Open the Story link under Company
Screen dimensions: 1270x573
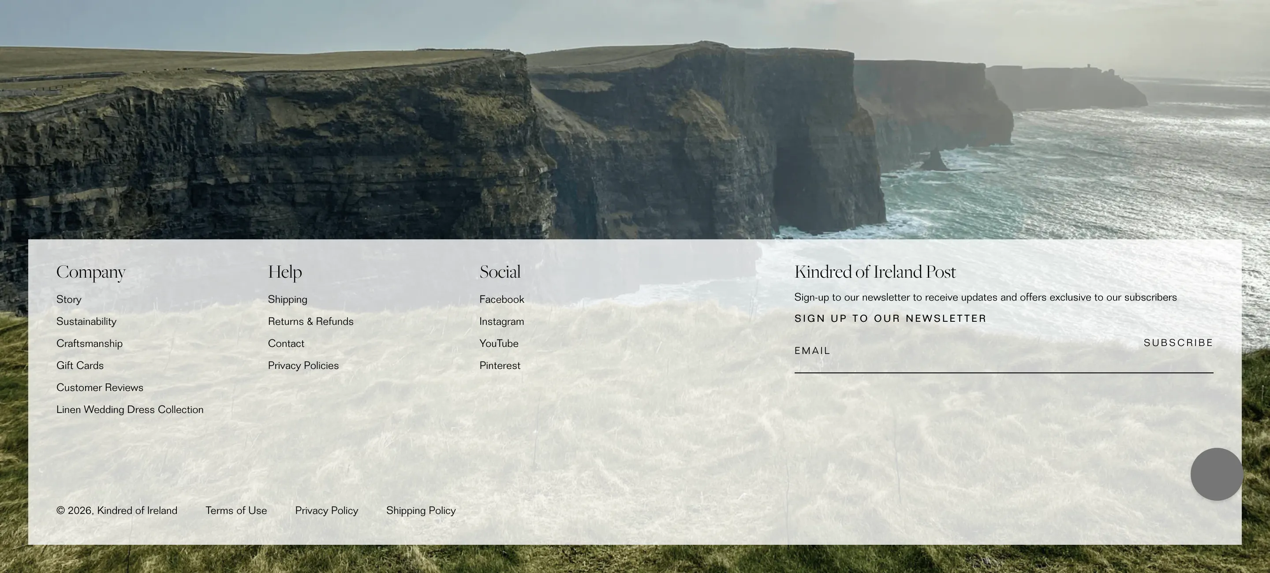[x=68, y=300]
